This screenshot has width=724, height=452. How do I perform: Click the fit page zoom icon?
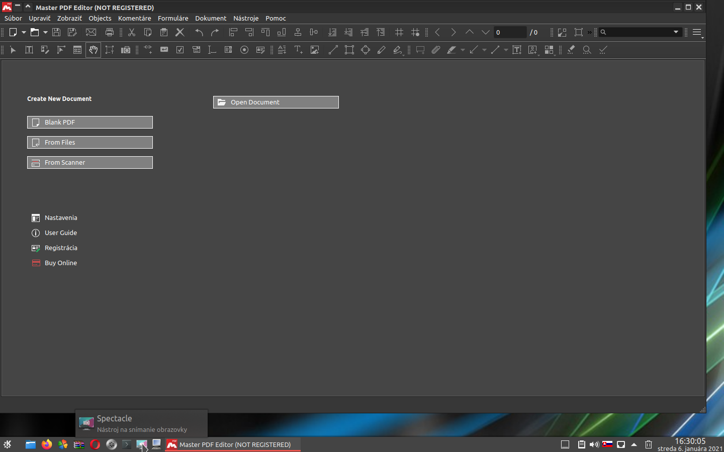pyautogui.click(x=579, y=32)
